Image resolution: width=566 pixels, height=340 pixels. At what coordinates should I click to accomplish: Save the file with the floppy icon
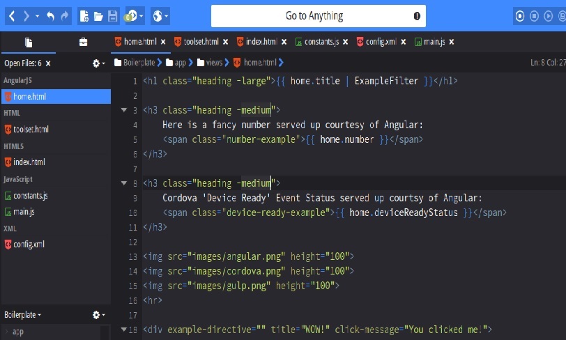113,15
